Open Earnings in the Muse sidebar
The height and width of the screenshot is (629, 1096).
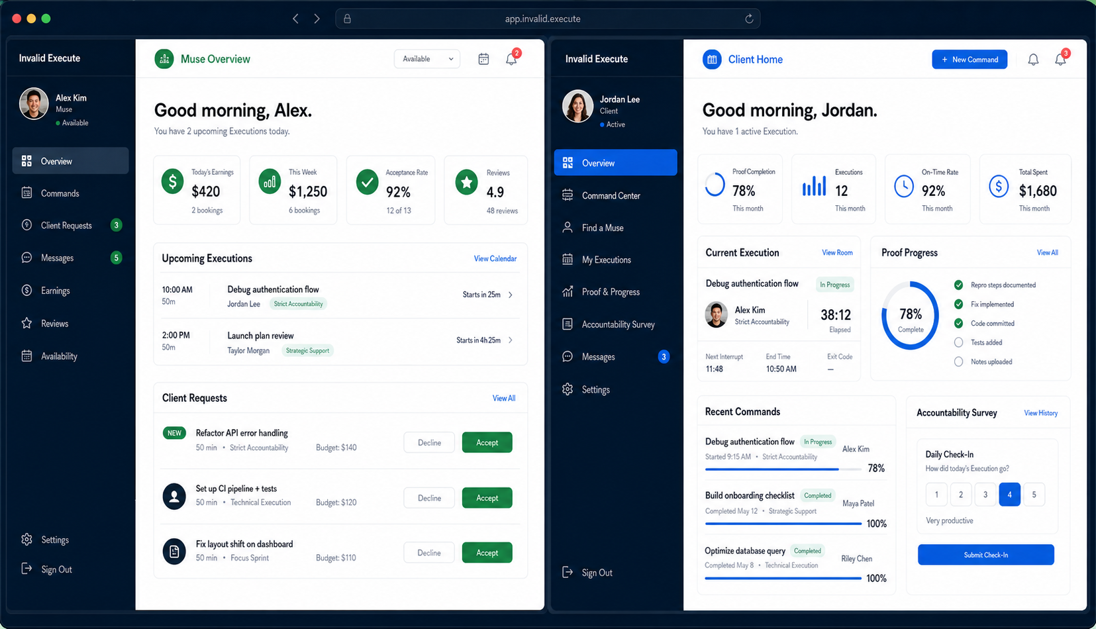[x=70, y=291]
